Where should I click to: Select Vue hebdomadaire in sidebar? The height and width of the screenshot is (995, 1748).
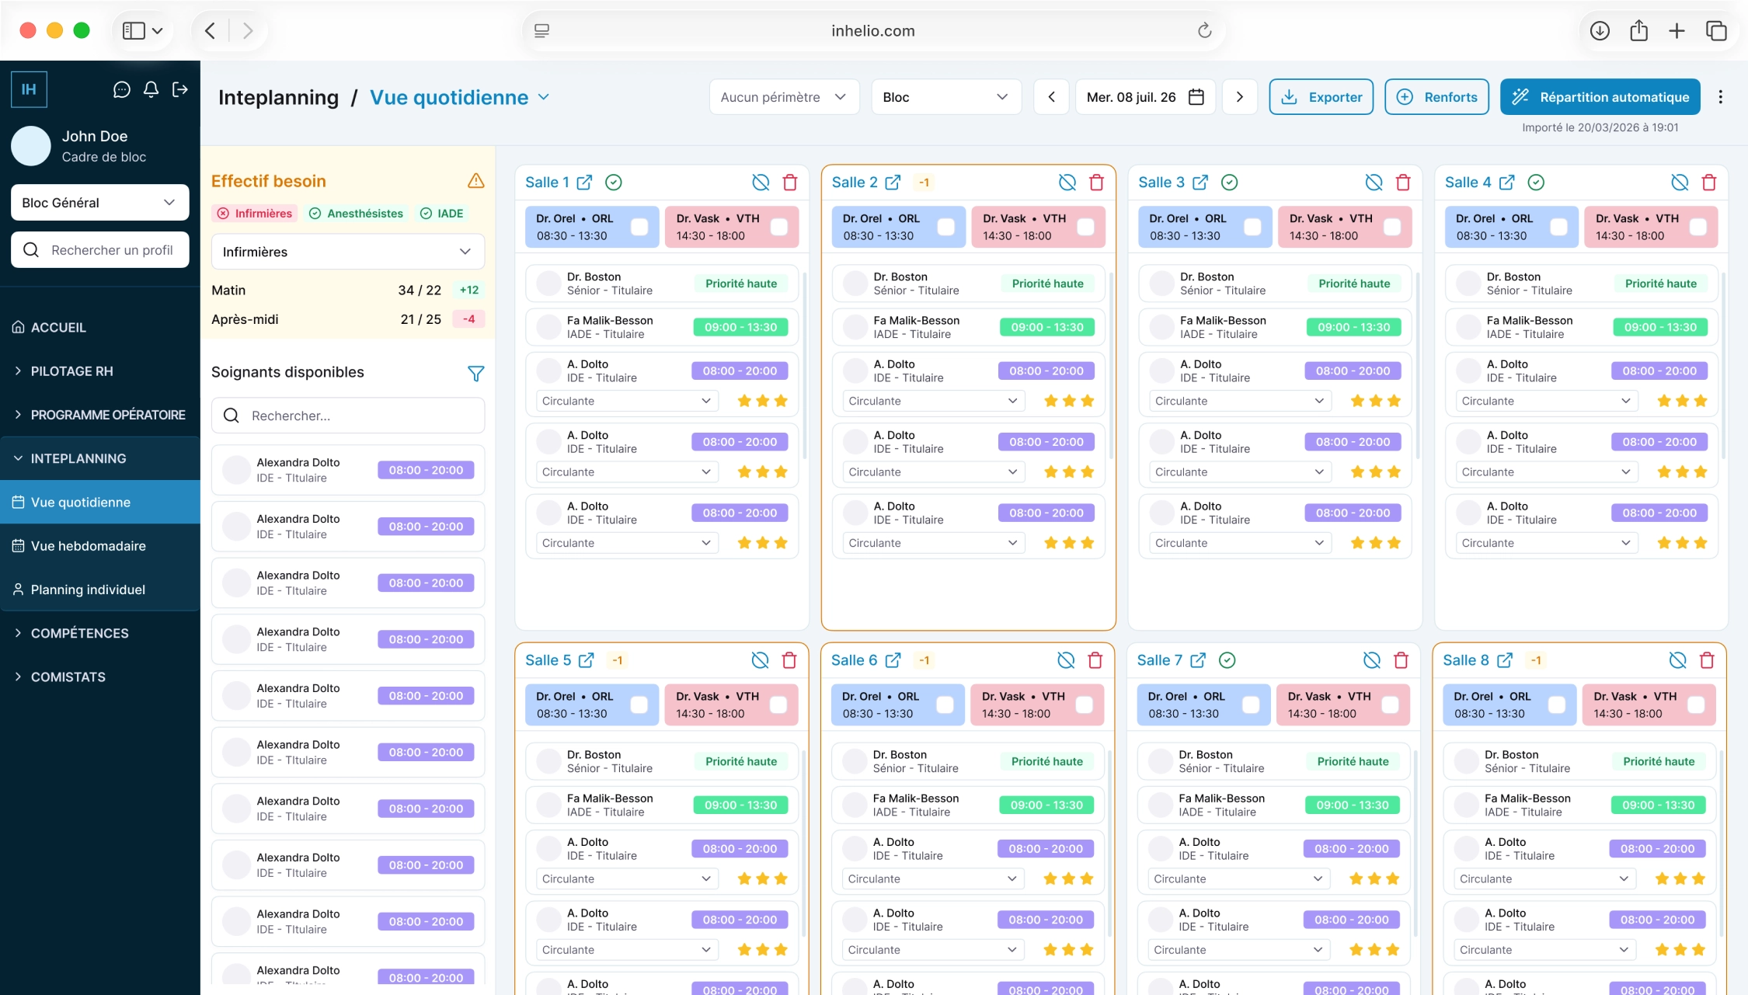coord(99,546)
